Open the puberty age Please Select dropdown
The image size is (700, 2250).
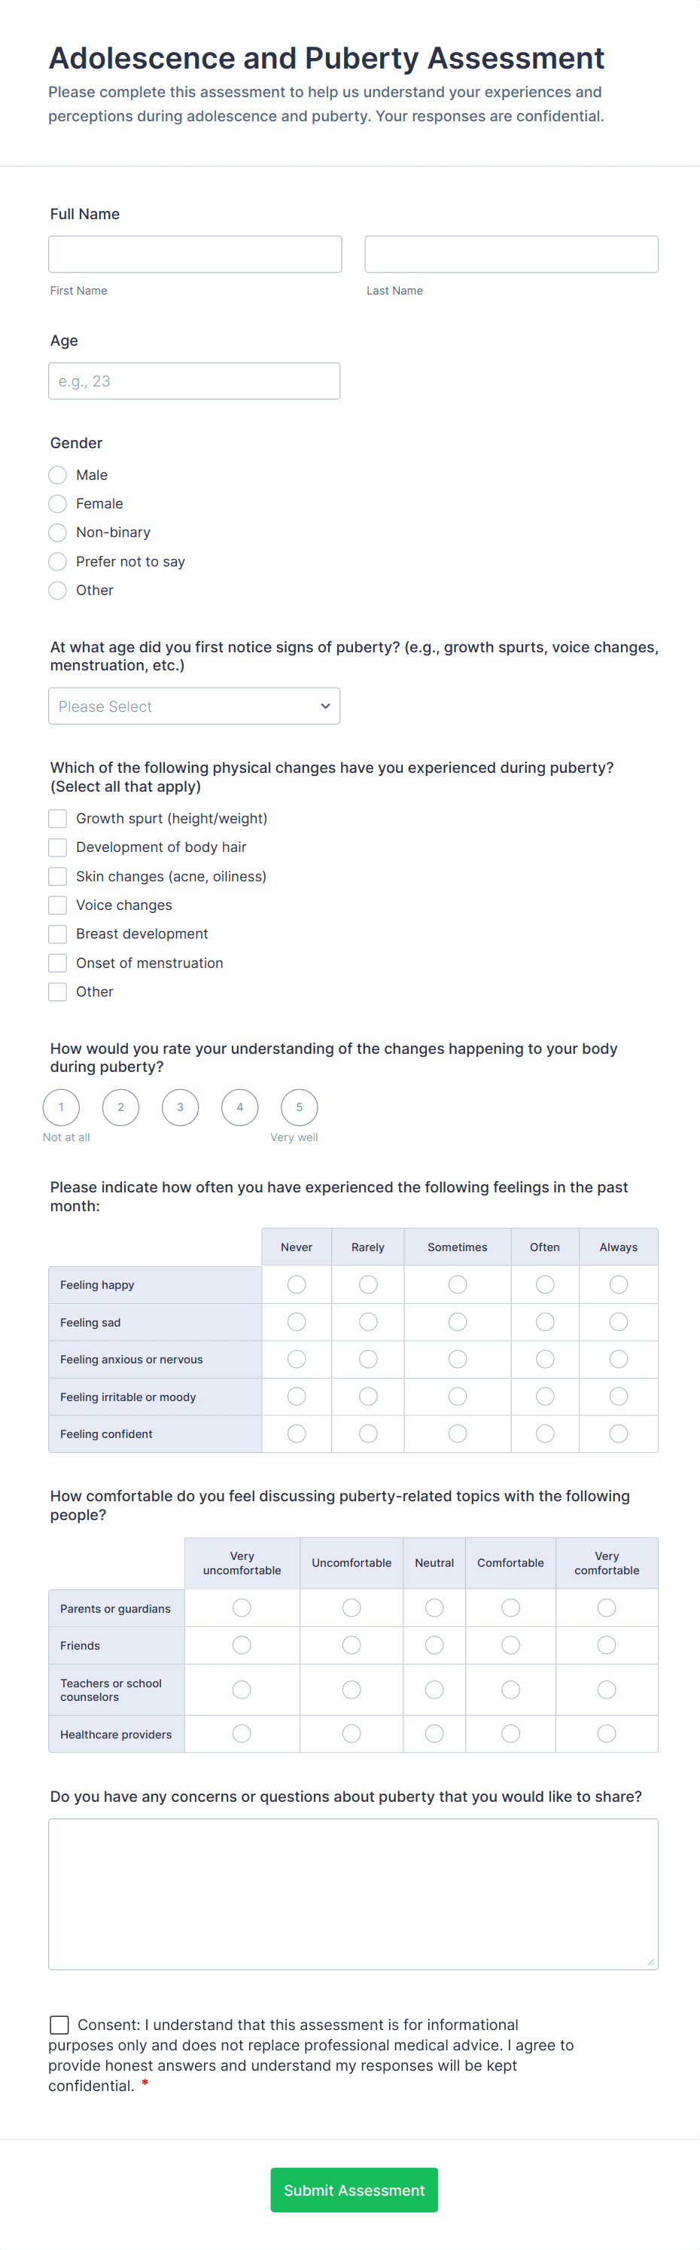(193, 706)
